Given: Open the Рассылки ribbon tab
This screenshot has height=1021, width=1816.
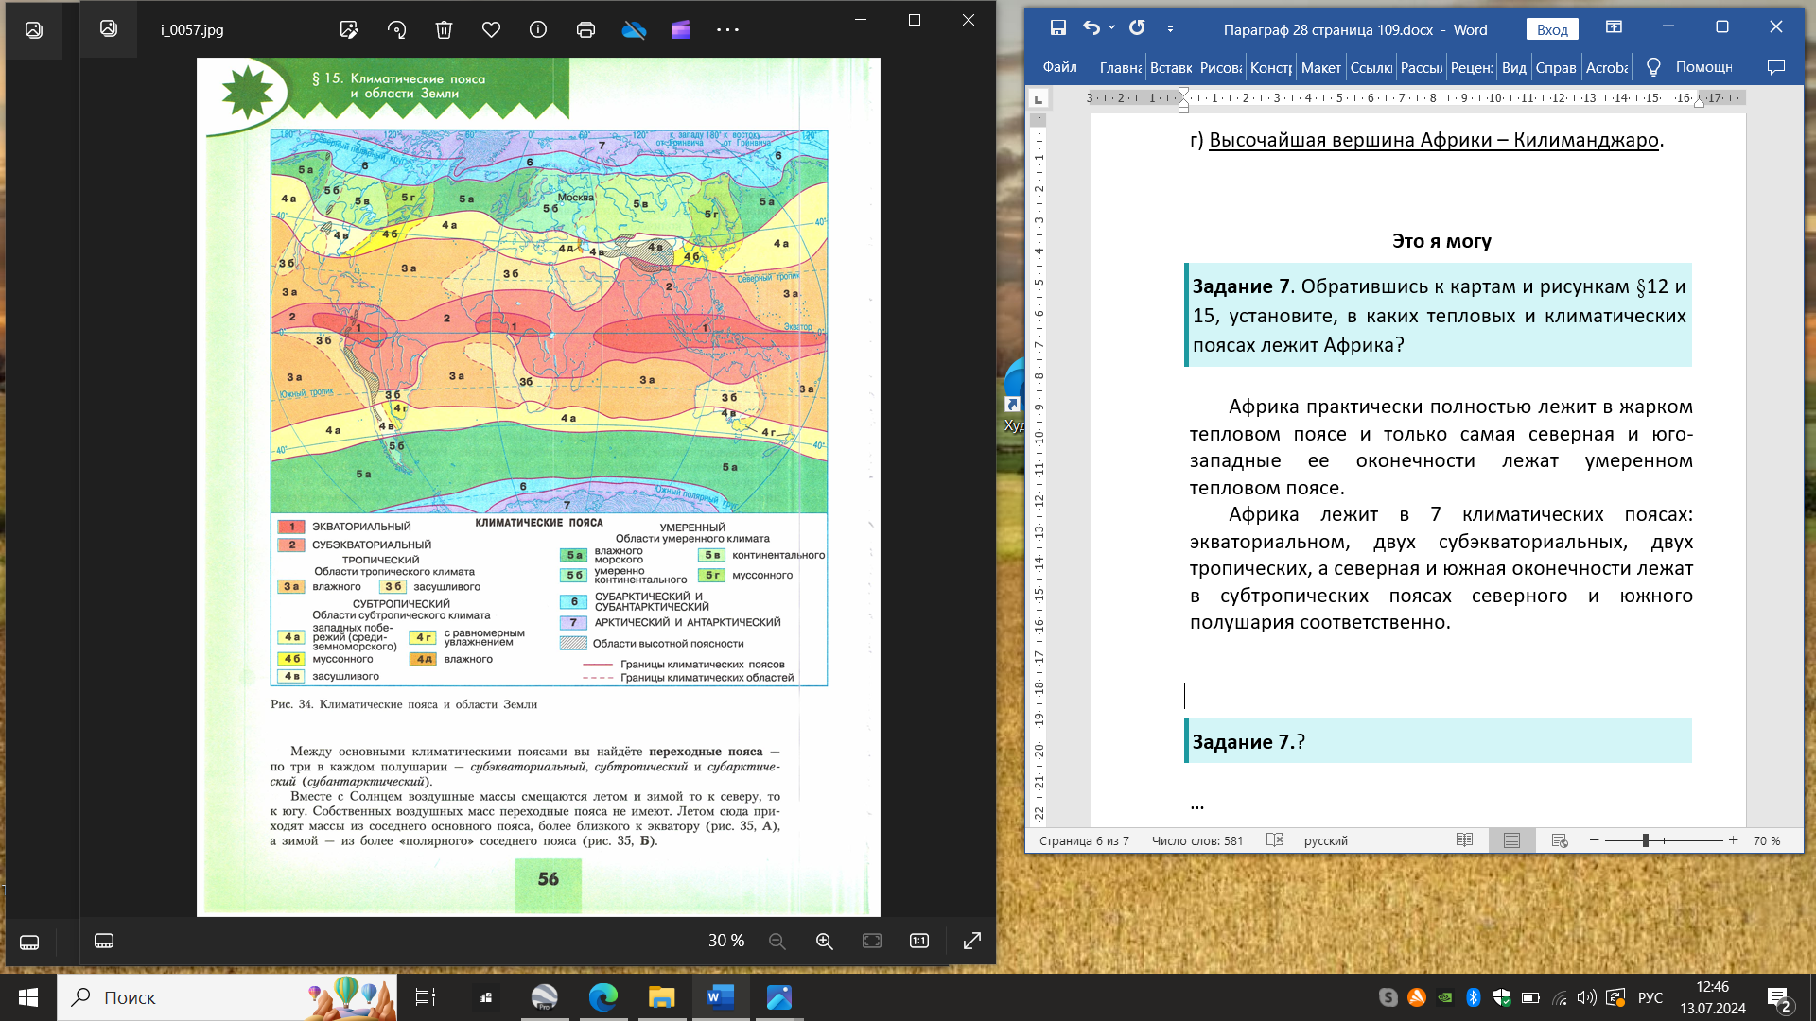Looking at the screenshot, I should [x=1422, y=67].
